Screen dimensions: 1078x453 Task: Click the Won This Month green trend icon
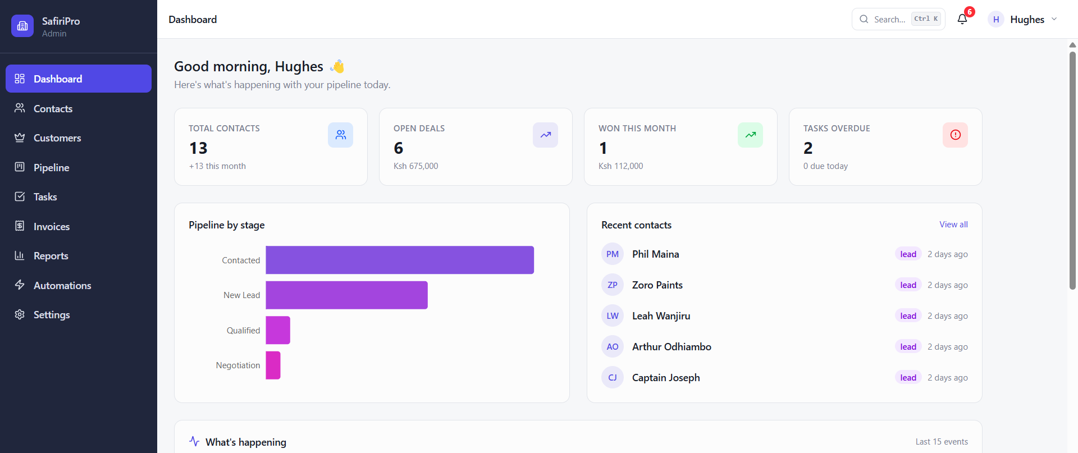click(x=750, y=135)
